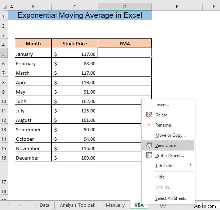Select Hide from the sheet context menu
220x210 pixels.
click(x=168, y=177)
